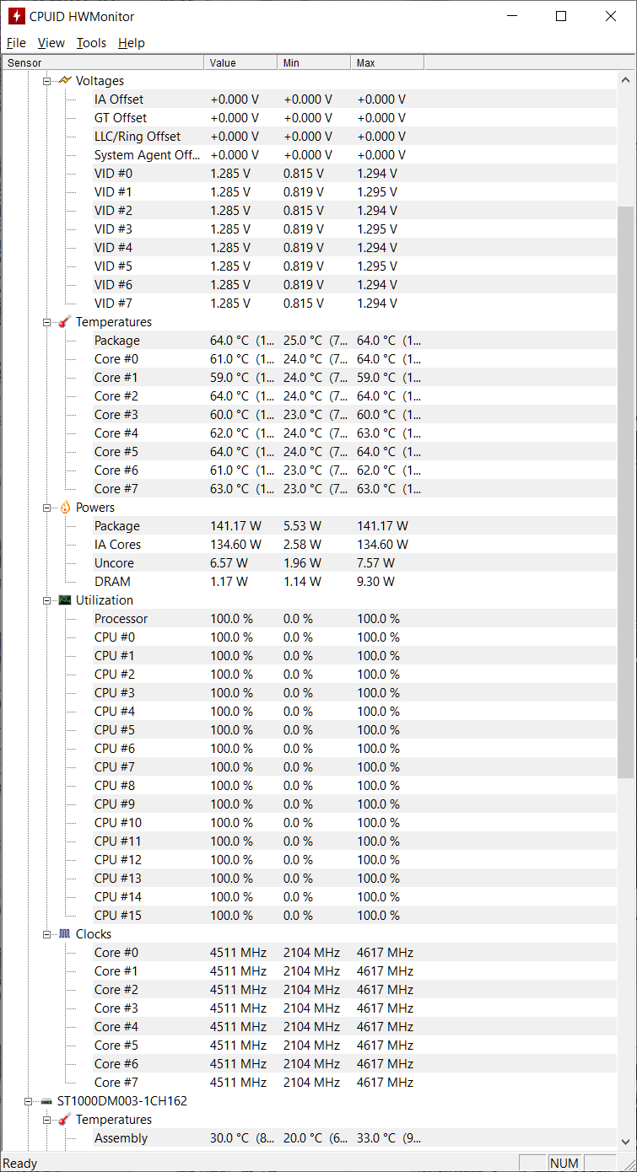Viewport: 637px width, 1172px height.
Task: Select the Package temperature row
Action: point(117,341)
